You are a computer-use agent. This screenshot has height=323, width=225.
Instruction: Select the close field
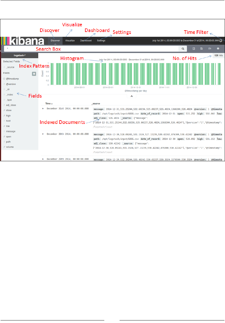[9, 110]
